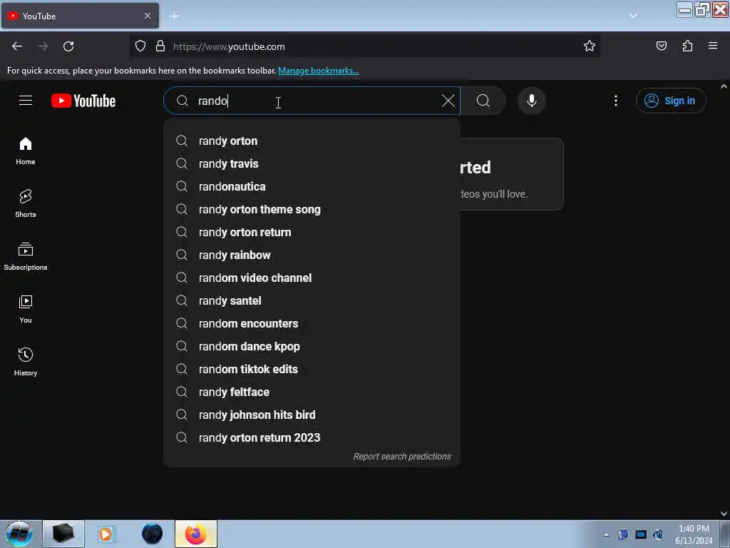Select suggestion 'randy orton return'
730x548 pixels.
click(x=312, y=232)
